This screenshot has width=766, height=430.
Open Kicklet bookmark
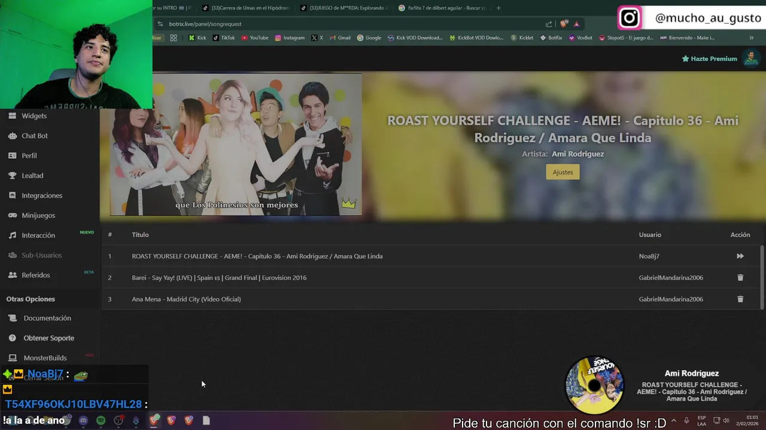pos(522,38)
